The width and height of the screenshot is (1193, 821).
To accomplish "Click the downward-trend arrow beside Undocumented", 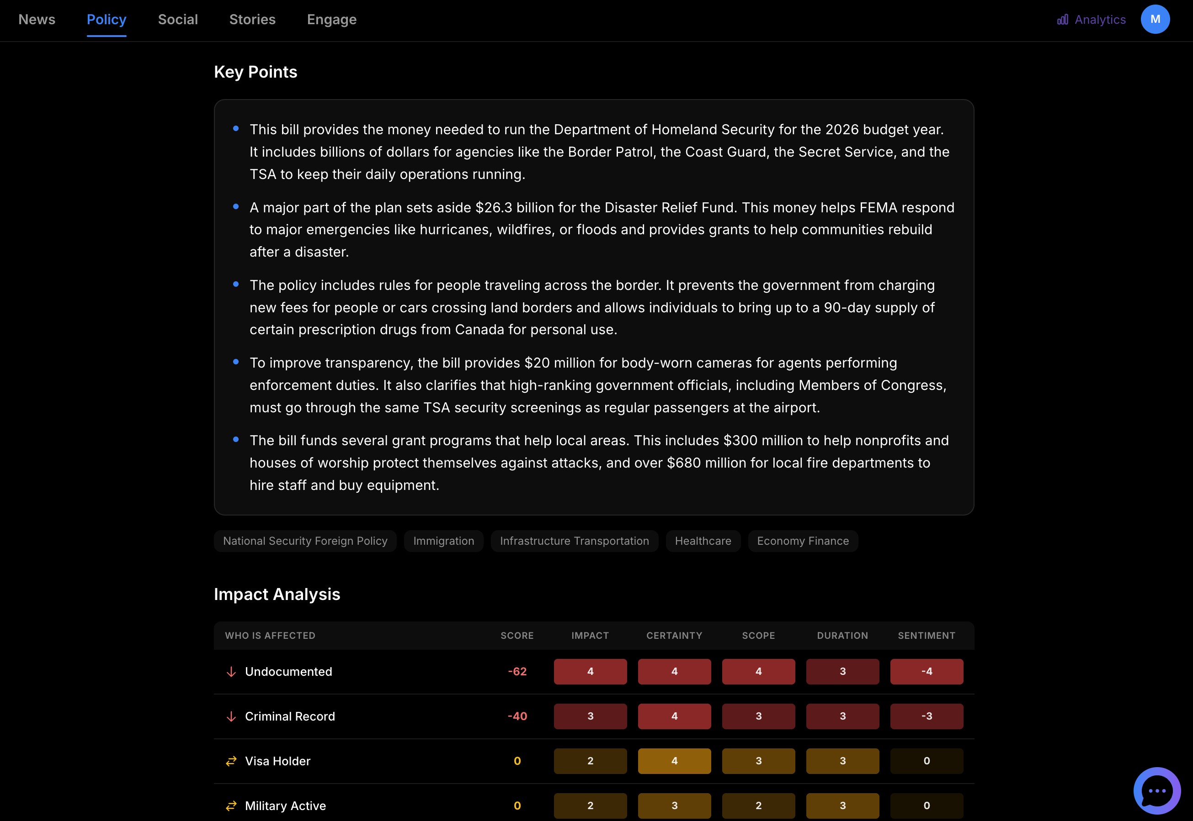I will [230, 671].
